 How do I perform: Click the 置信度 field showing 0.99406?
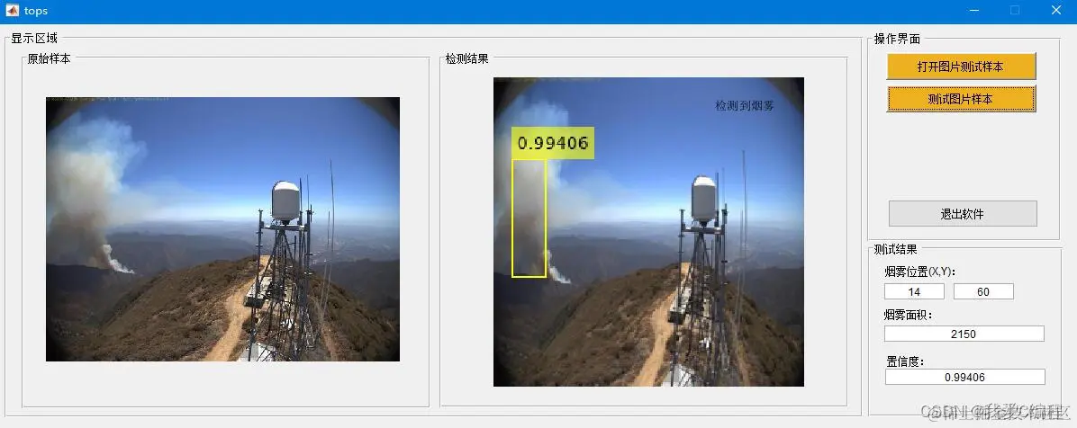pos(964,377)
